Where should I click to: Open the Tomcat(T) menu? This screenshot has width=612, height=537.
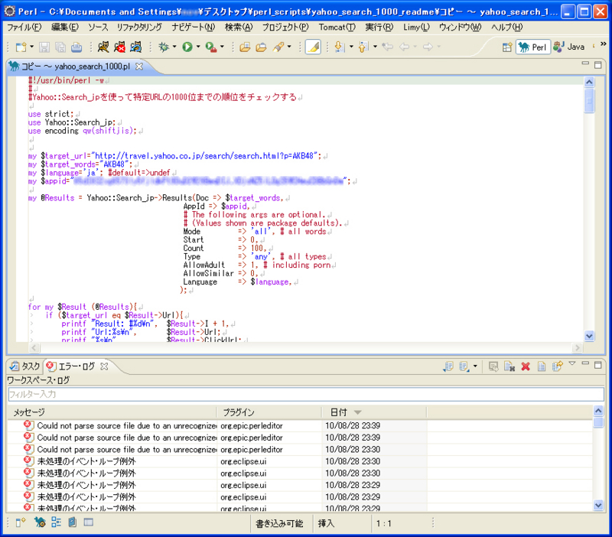(337, 28)
